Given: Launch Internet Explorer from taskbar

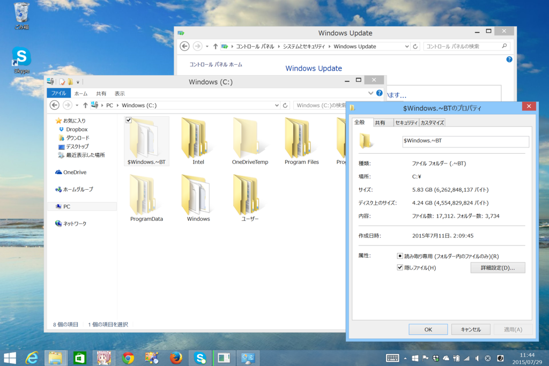Looking at the screenshot, I should click(32, 358).
